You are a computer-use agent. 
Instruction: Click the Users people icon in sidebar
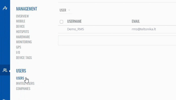5,70
